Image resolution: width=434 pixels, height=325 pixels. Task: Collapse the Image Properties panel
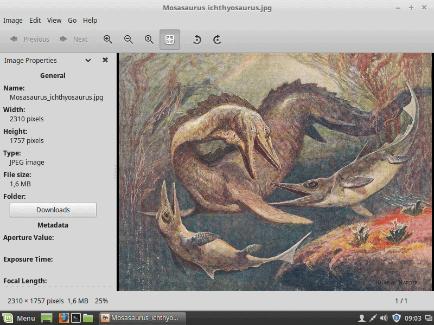[x=88, y=60]
